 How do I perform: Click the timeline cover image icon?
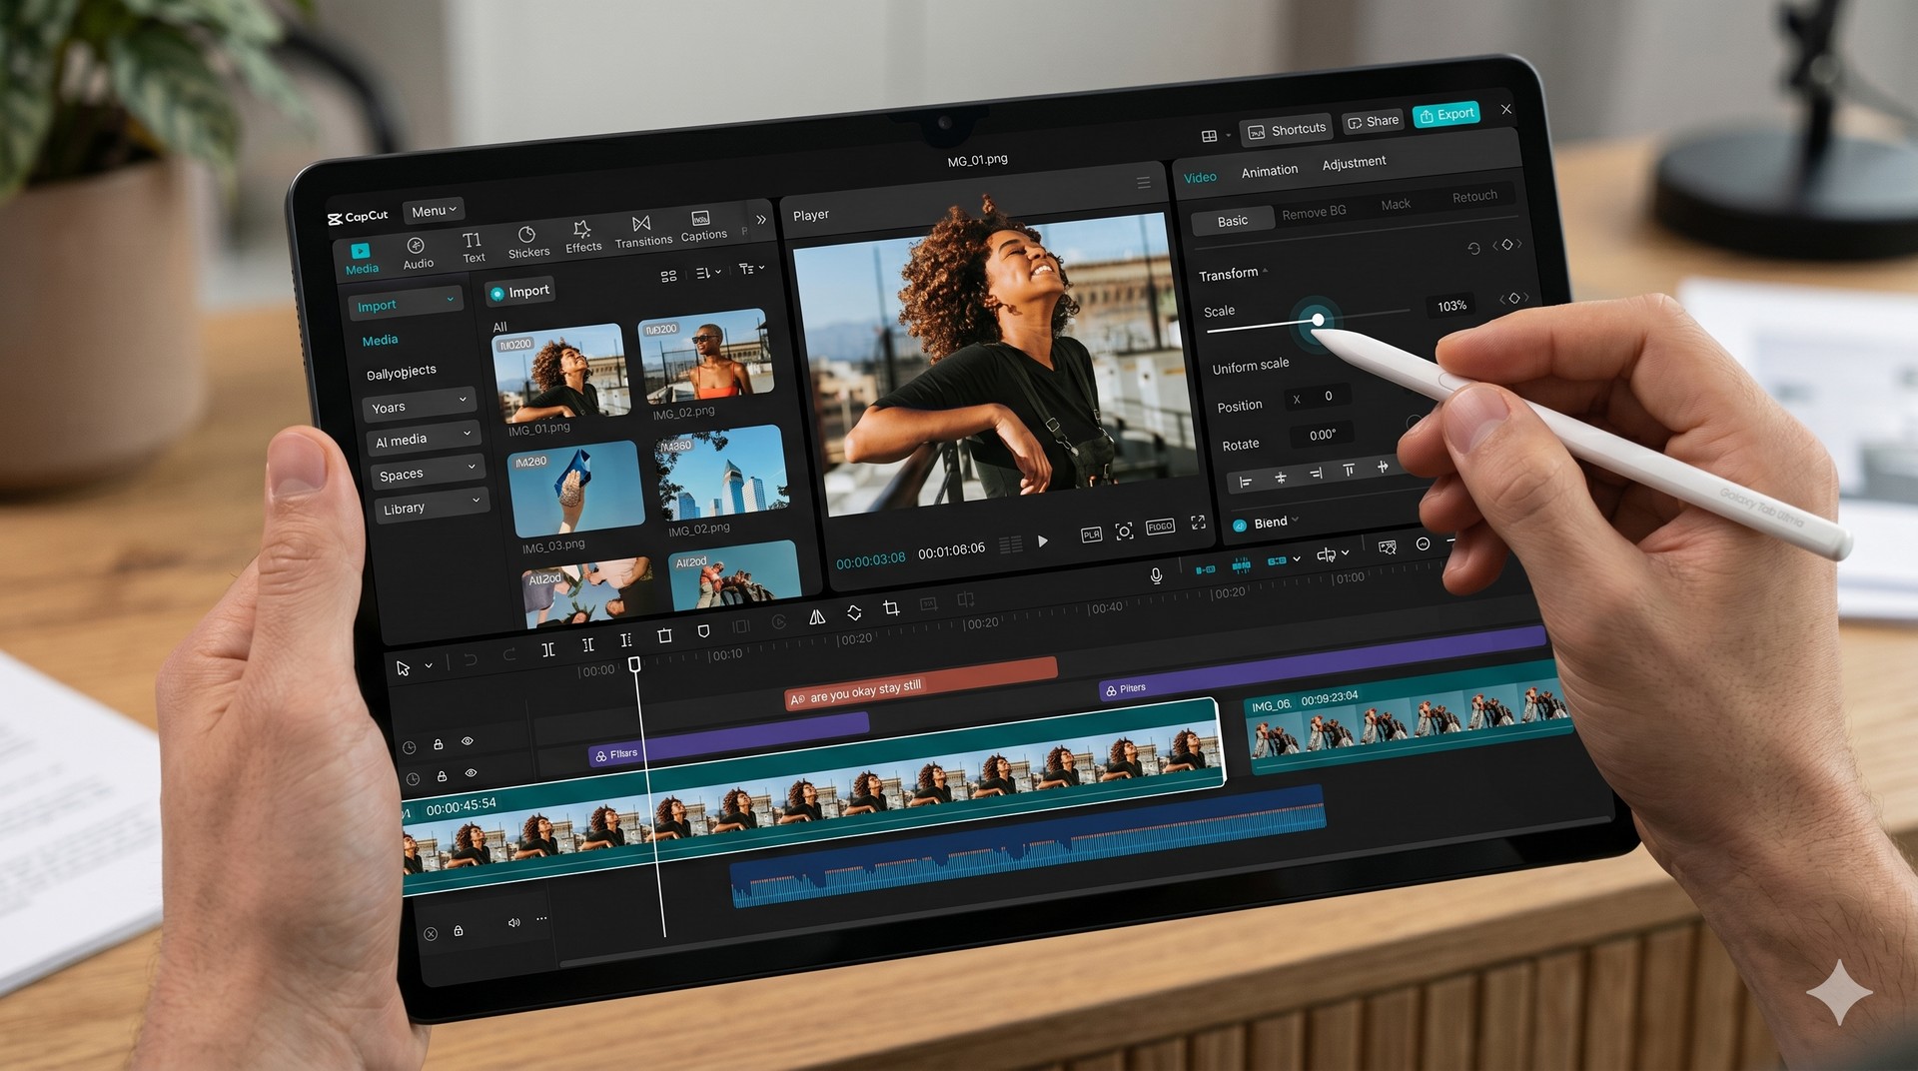1388,547
